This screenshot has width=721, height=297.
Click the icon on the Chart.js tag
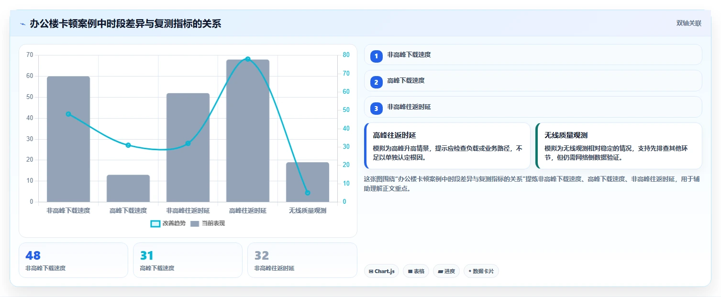pos(371,271)
